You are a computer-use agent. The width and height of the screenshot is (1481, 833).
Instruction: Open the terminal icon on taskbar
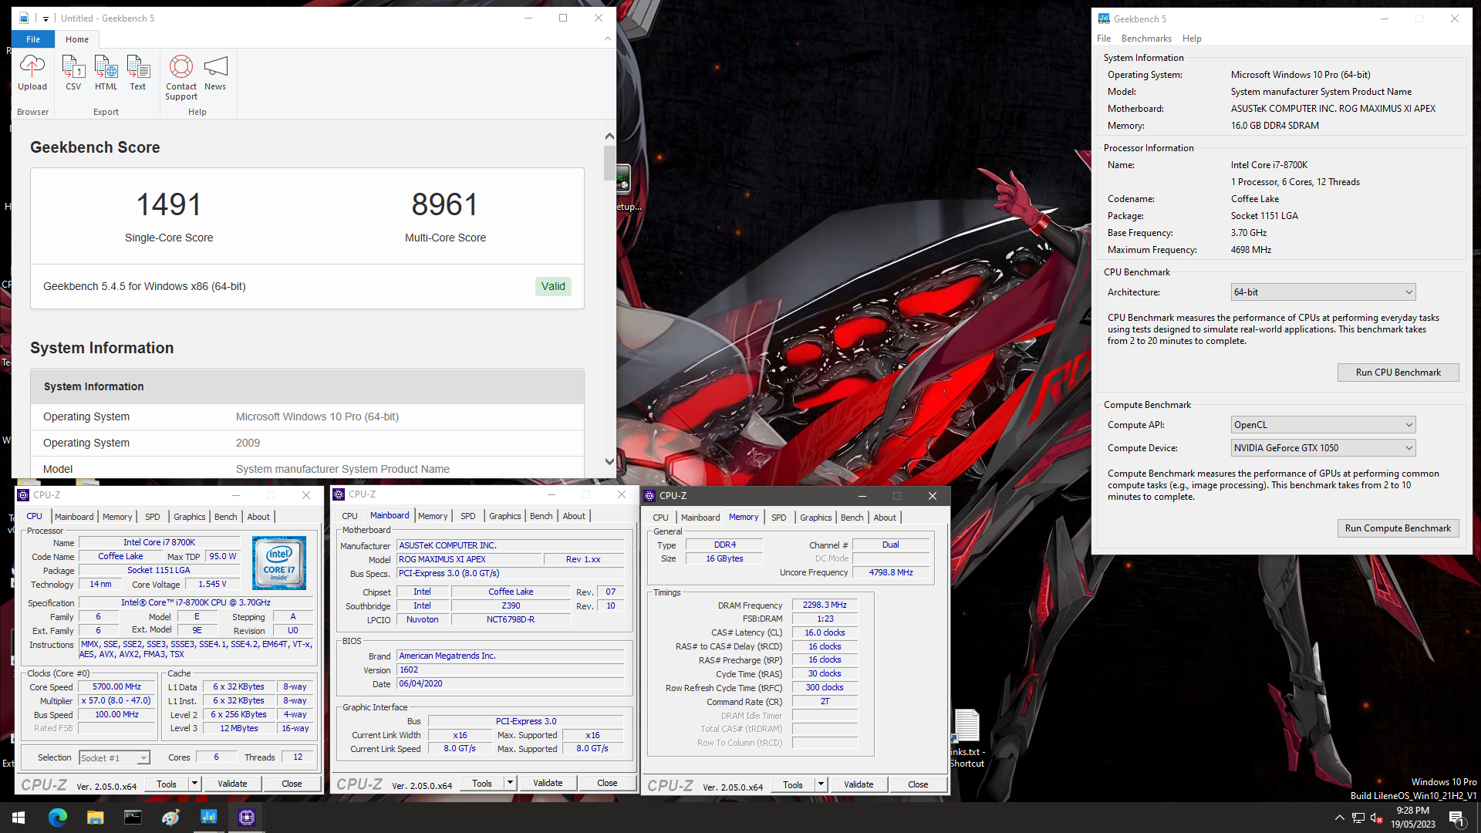pos(133,818)
